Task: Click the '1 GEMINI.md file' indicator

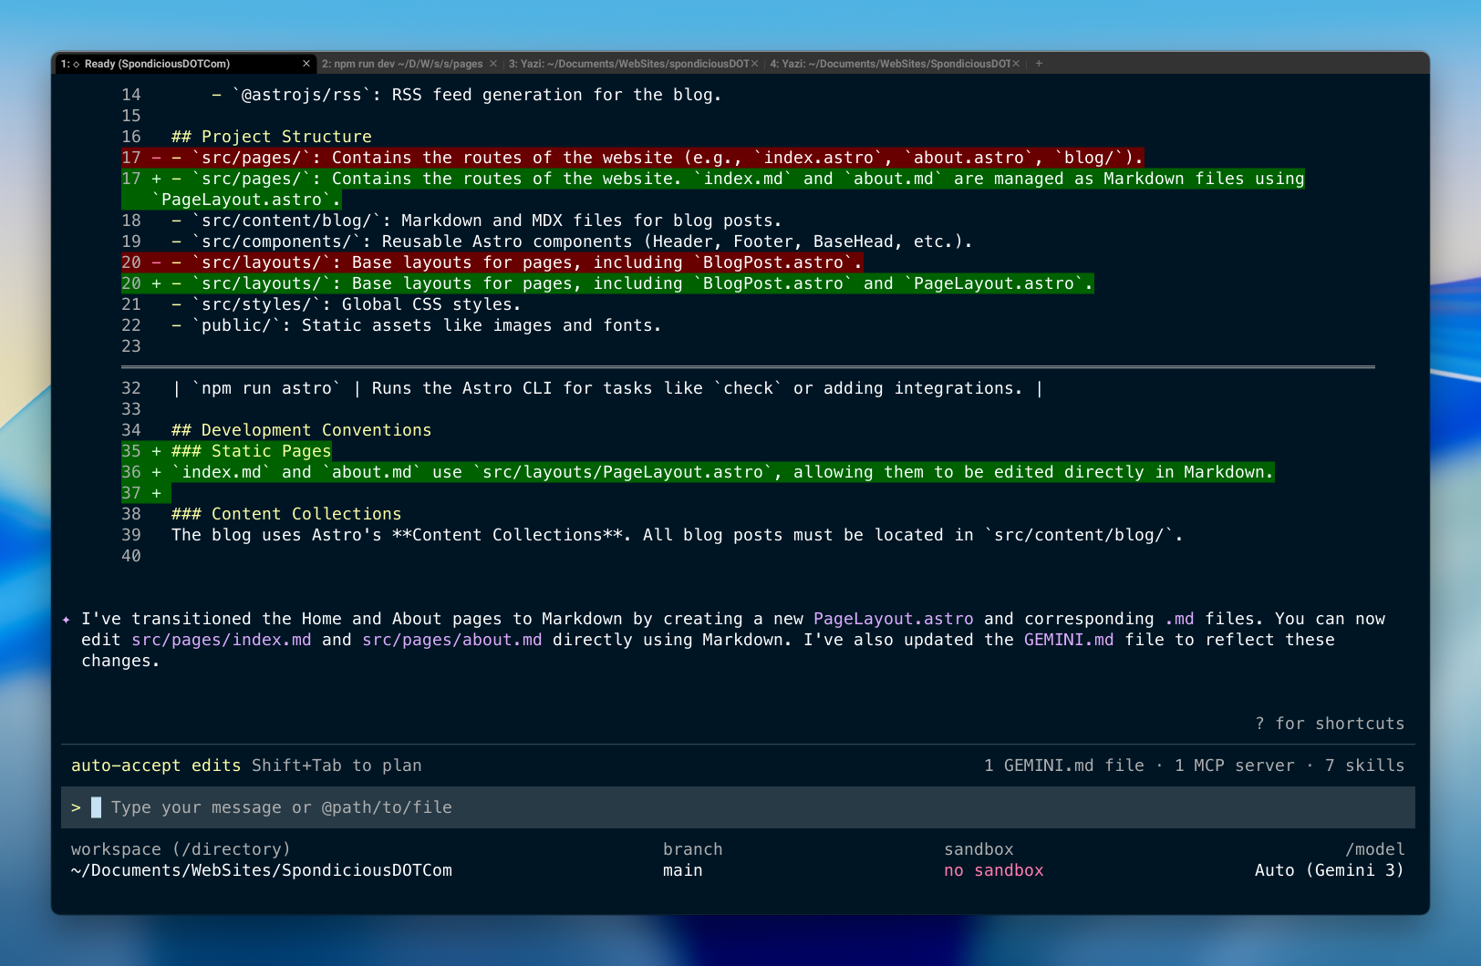Action: (1064, 766)
